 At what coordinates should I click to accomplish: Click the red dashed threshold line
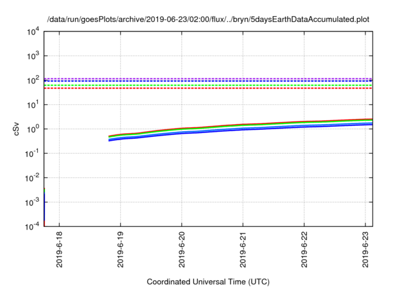(x=208, y=88)
